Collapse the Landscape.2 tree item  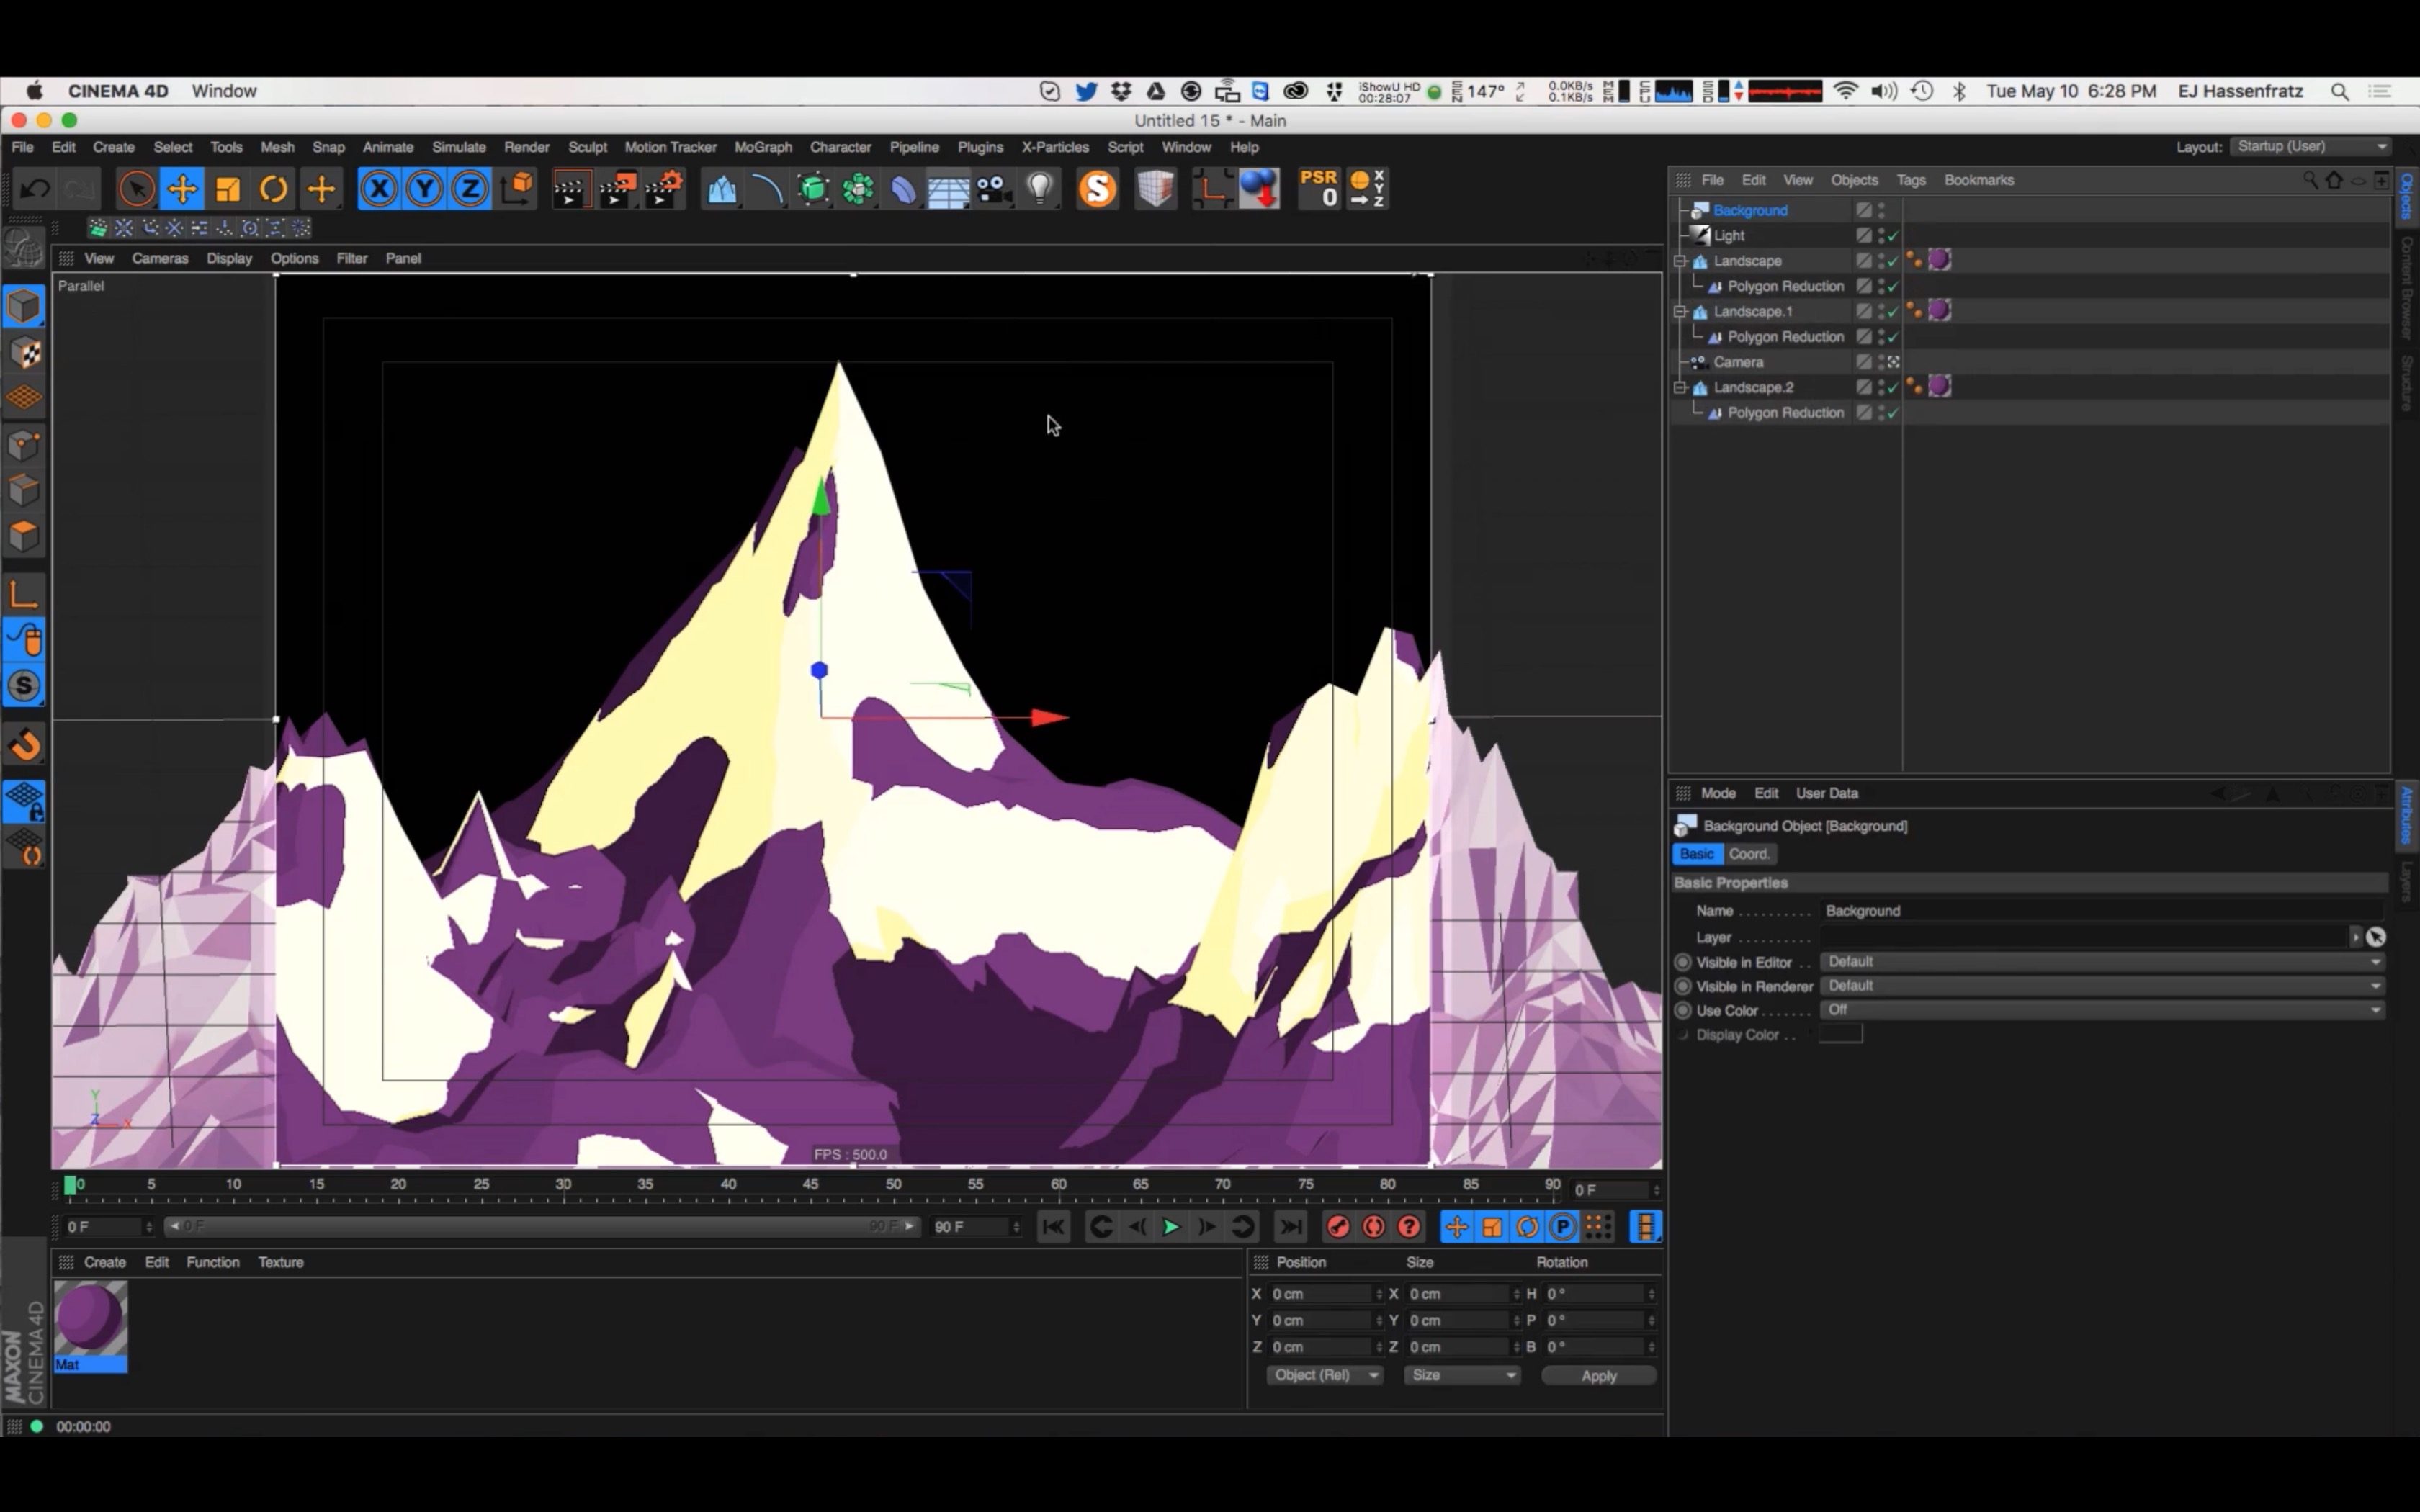coord(1681,387)
